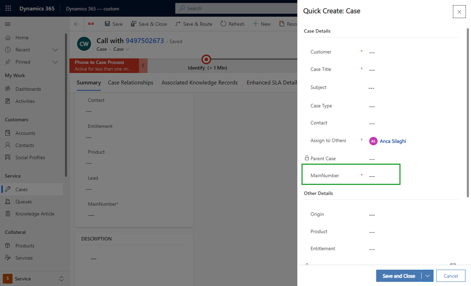The image size is (471, 286).
Task: Create a record with the New command
Action: pos(261,24)
